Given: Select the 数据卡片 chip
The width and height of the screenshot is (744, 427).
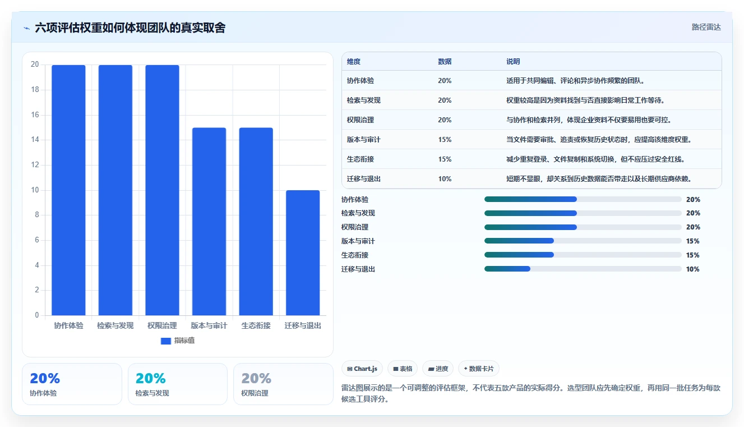Looking at the screenshot, I should click(x=479, y=369).
